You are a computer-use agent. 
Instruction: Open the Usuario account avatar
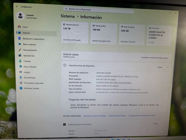tap(20, 16)
